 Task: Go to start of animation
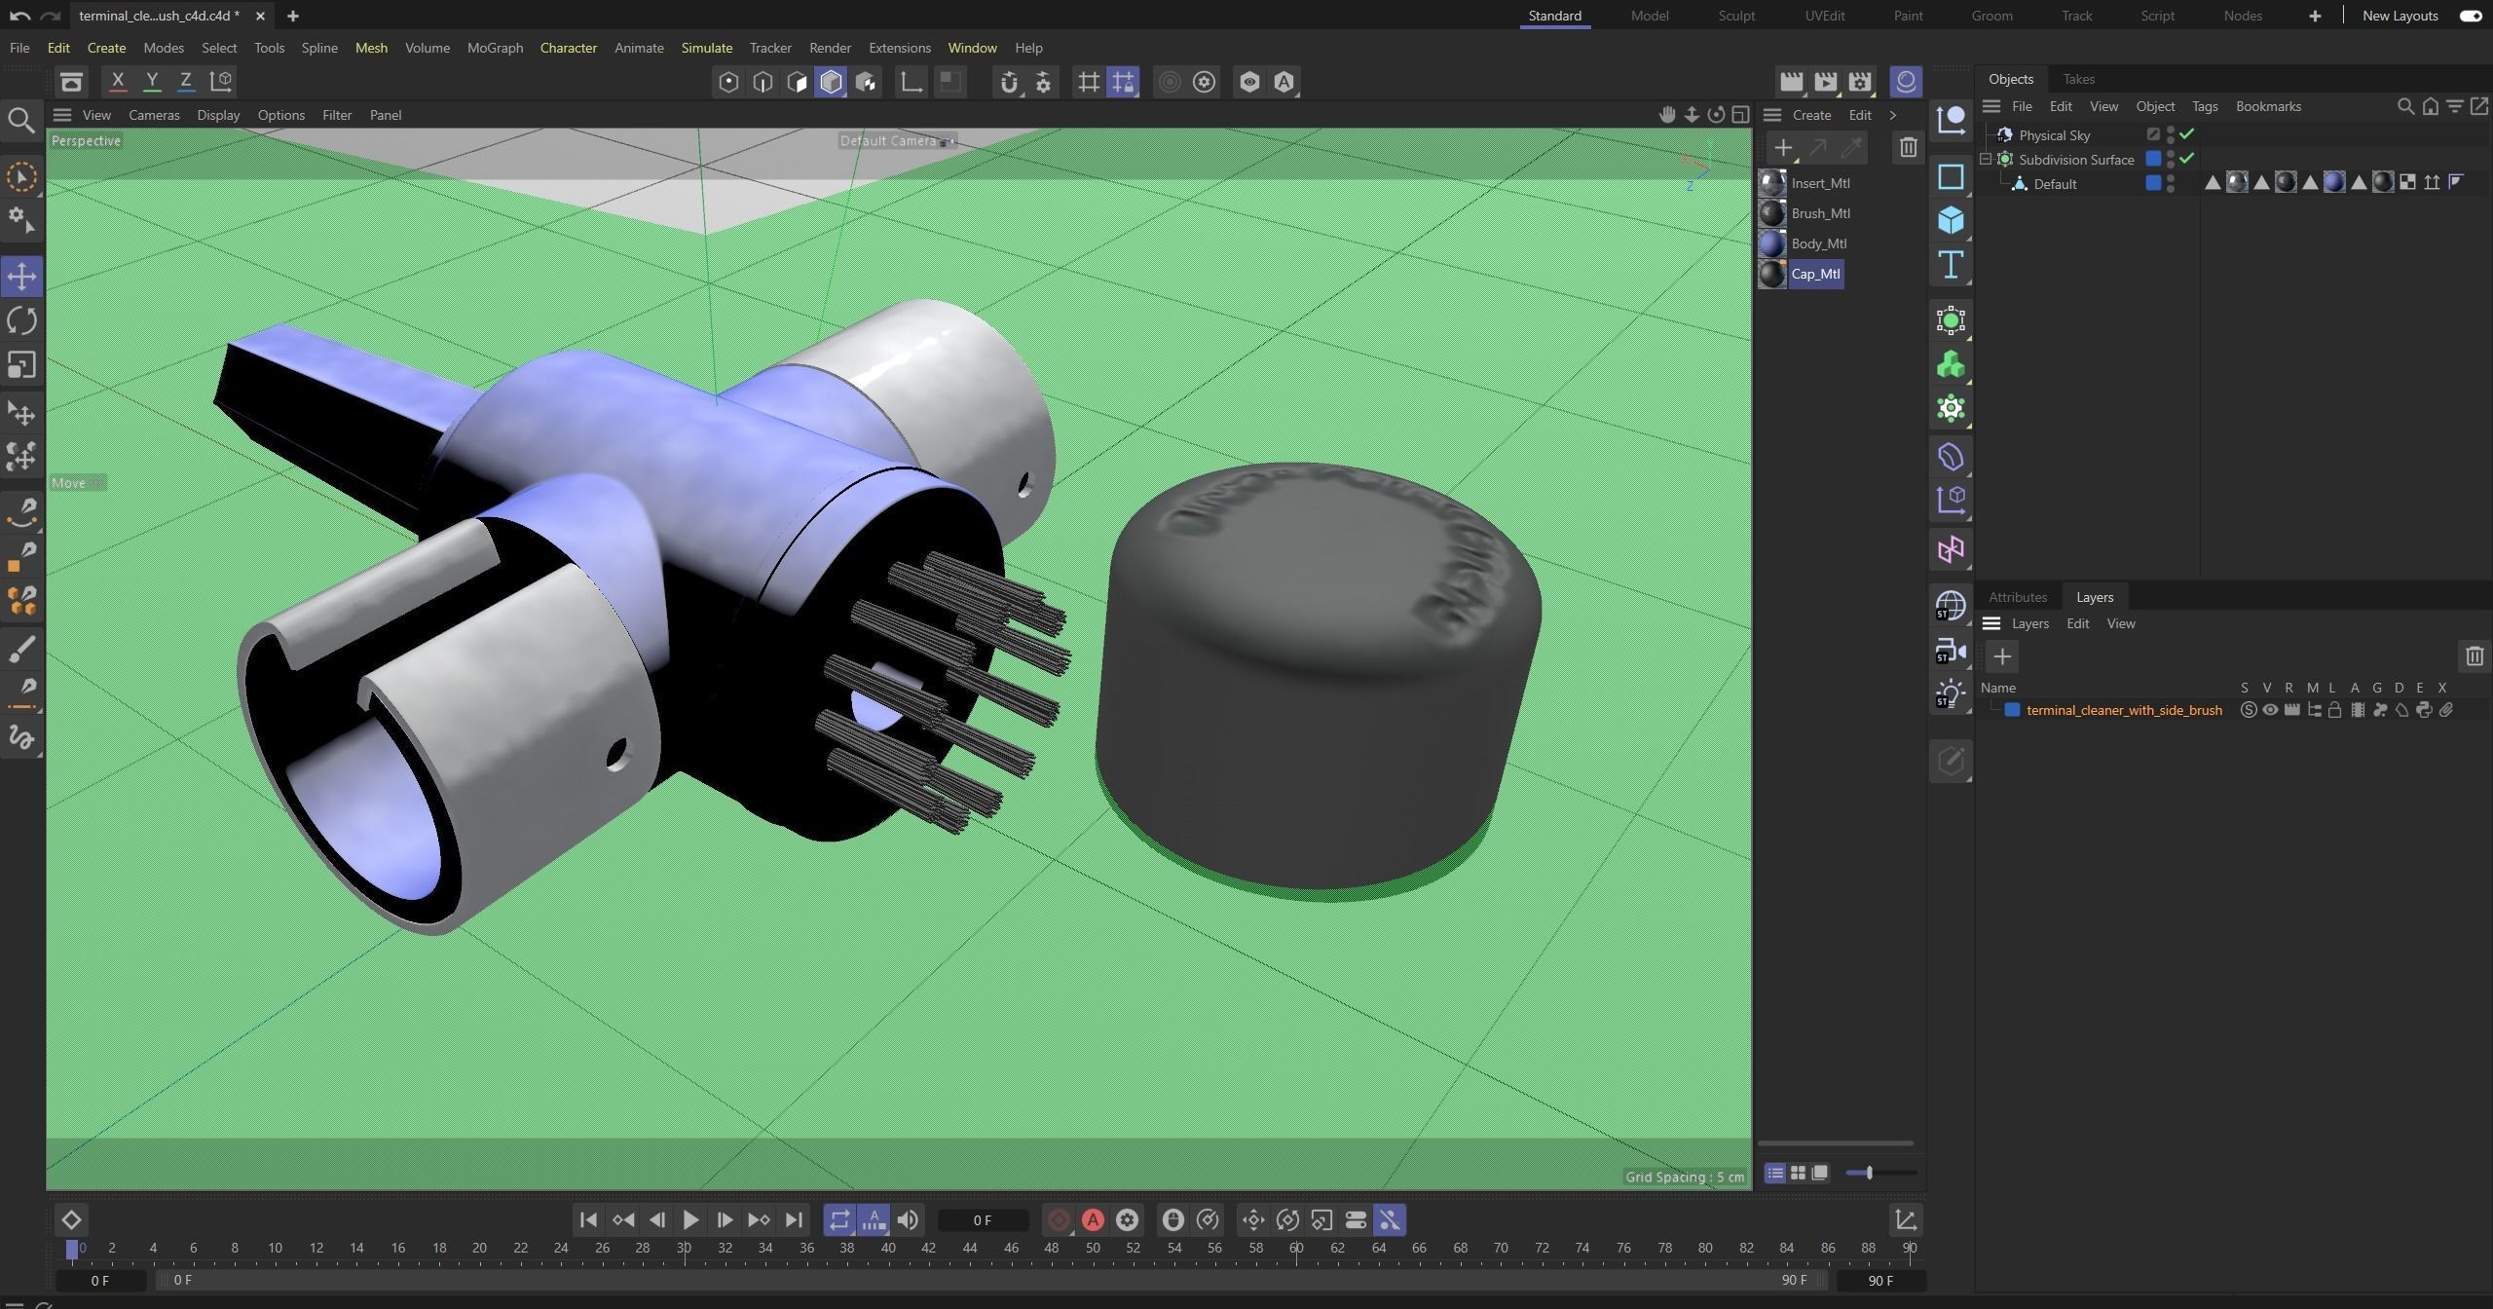(x=588, y=1219)
